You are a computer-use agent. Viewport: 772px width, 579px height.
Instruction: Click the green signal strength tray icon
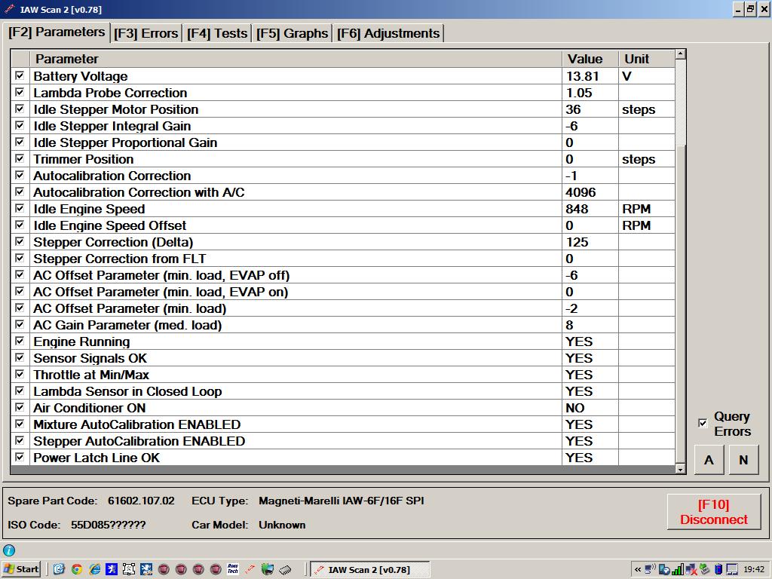click(677, 569)
